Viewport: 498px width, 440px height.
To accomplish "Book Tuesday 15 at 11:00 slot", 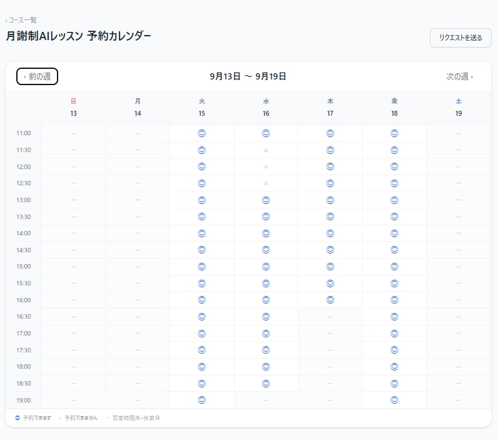I will 201,133.
